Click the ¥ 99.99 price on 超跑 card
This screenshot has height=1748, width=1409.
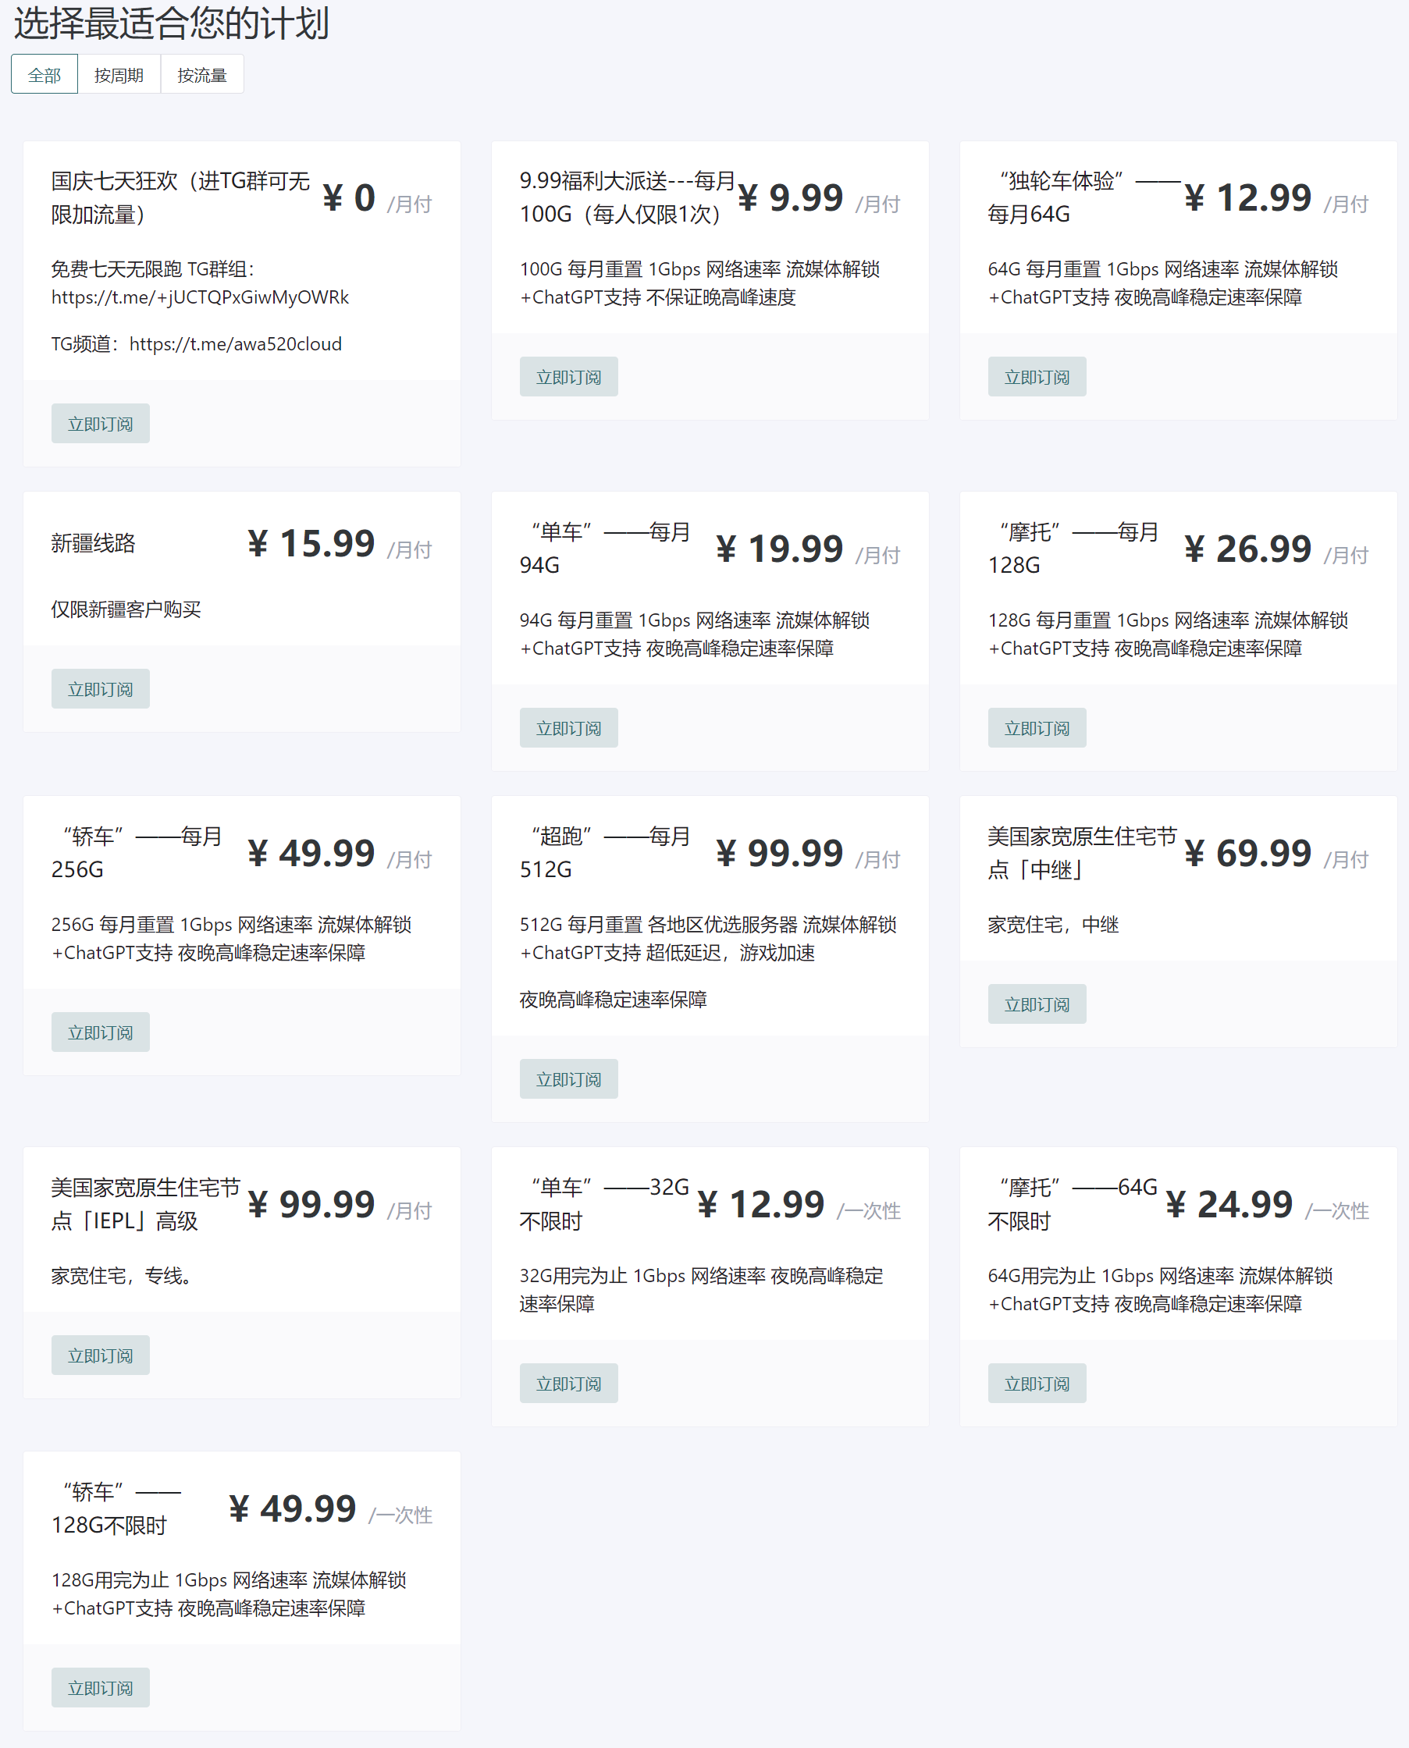pos(780,853)
